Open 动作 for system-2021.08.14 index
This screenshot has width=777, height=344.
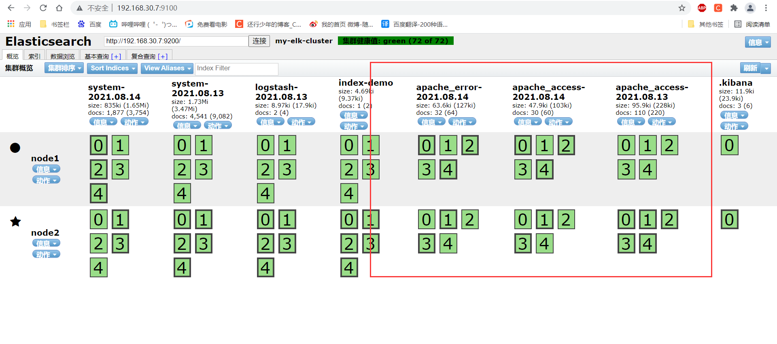point(134,122)
